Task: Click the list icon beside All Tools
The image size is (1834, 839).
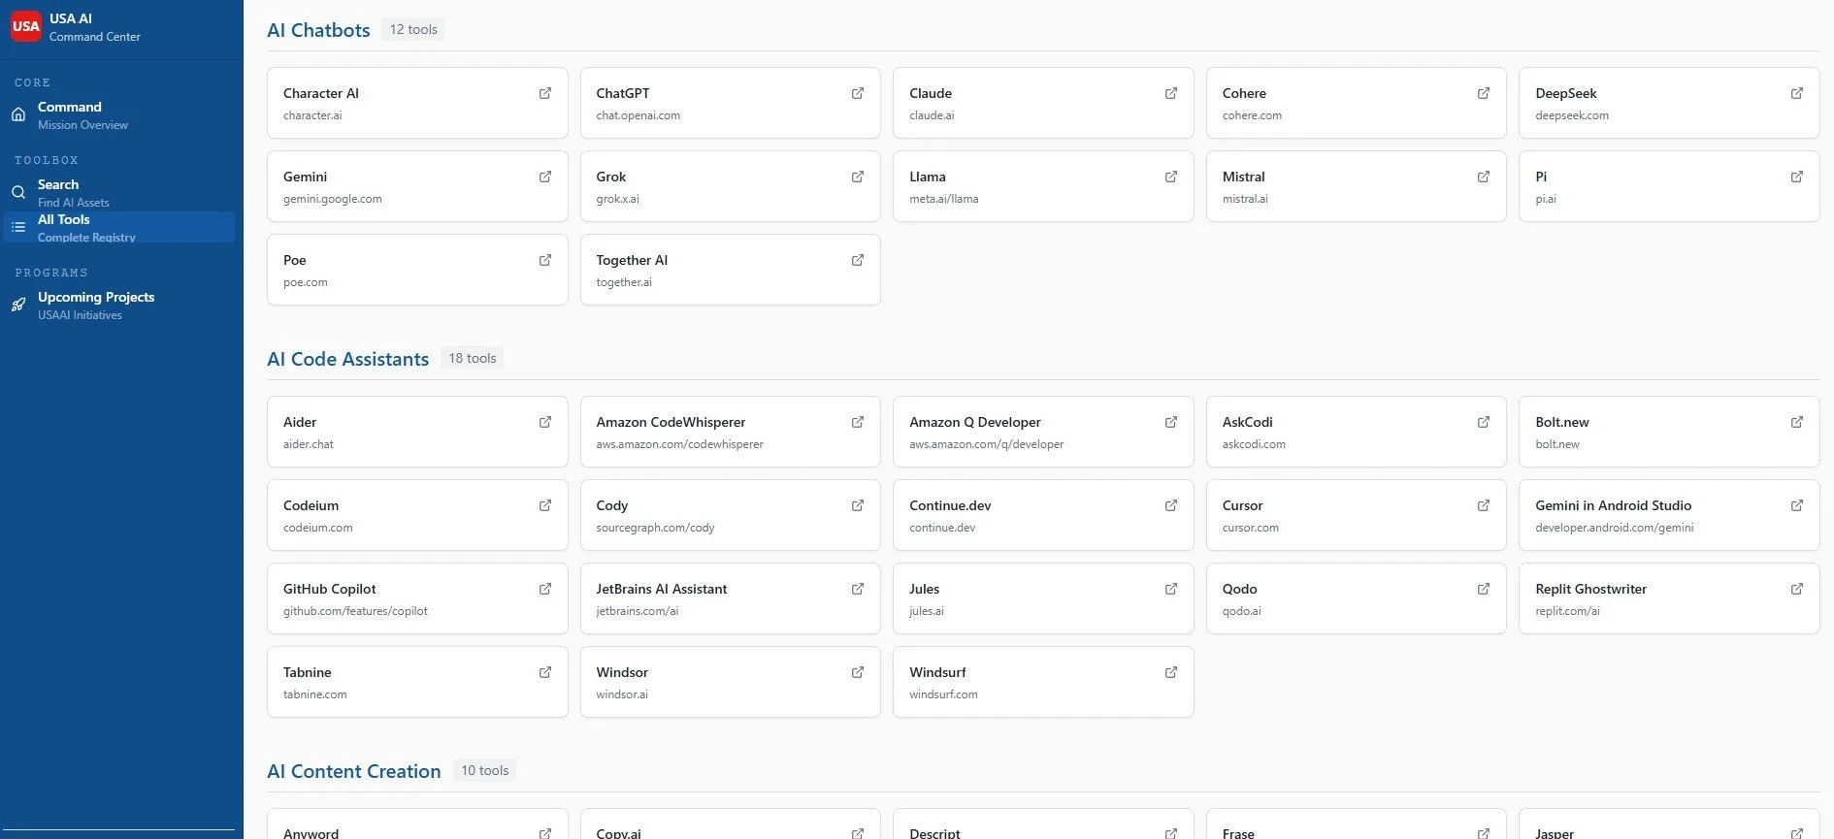Action: tap(18, 227)
